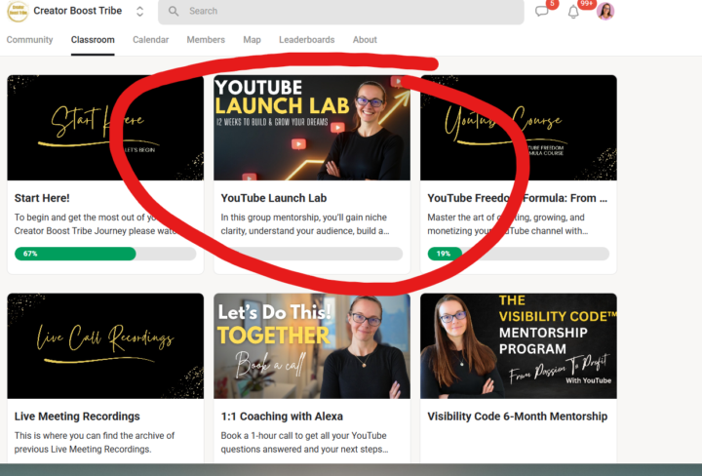Viewport: 702px width, 476px height.
Task: Open the Map tab
Action: pos(253,39)
